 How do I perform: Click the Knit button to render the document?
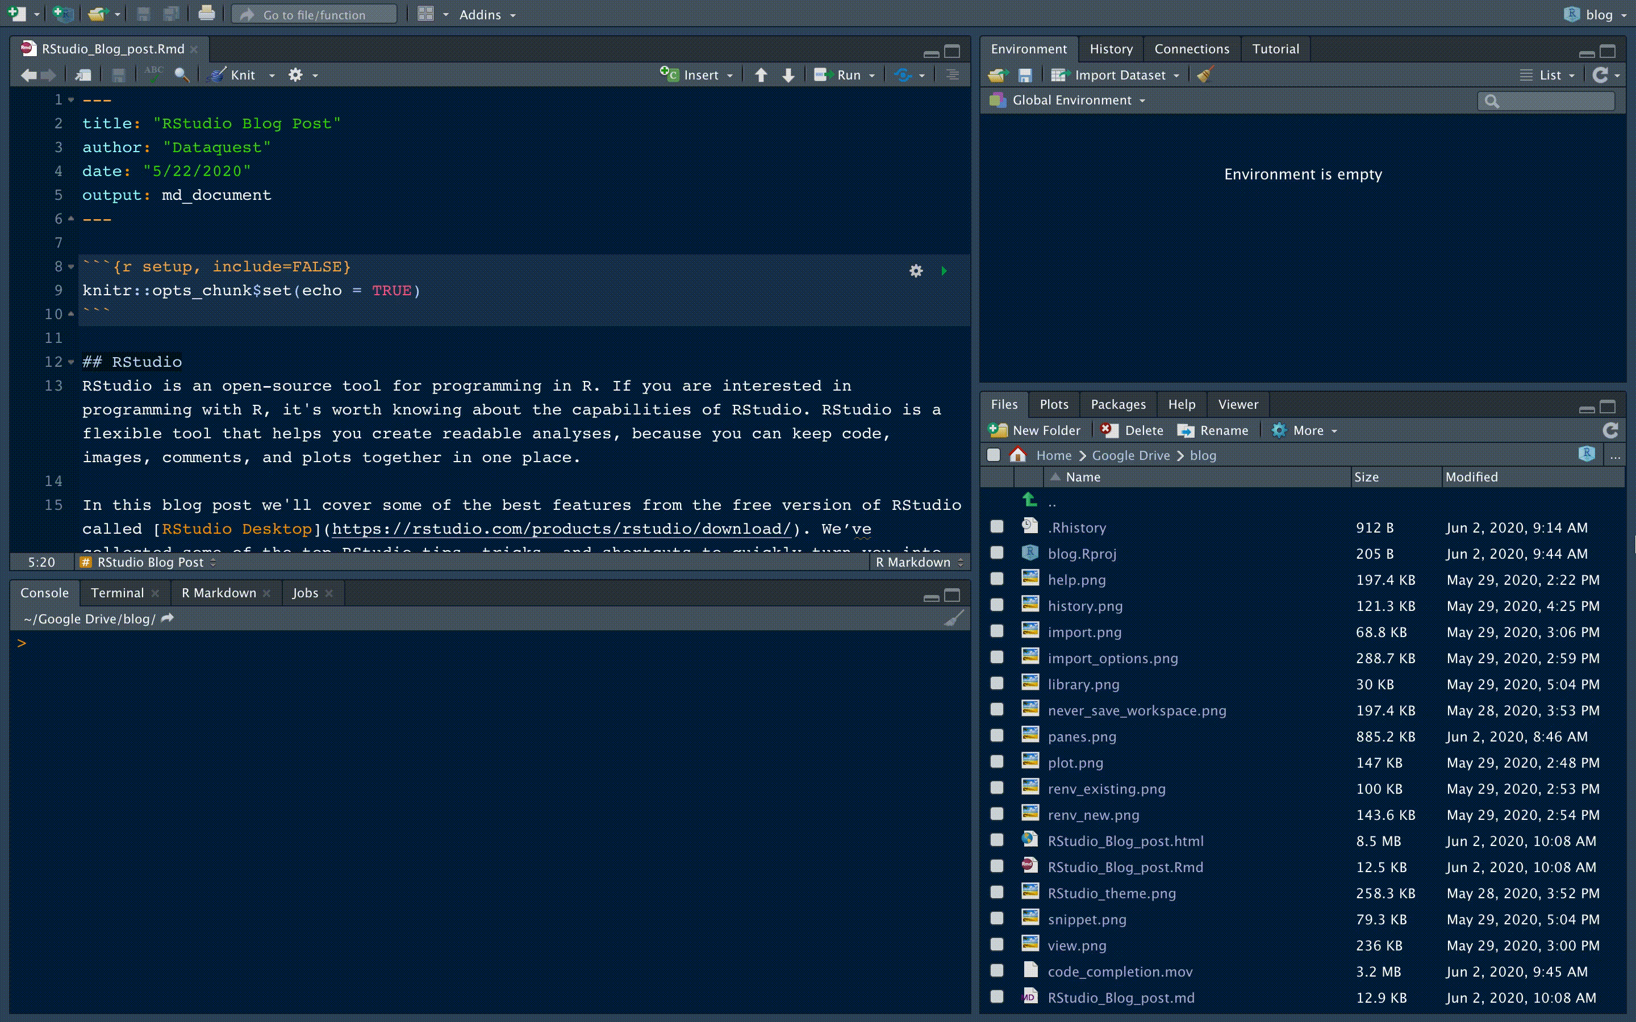(235, 74)
